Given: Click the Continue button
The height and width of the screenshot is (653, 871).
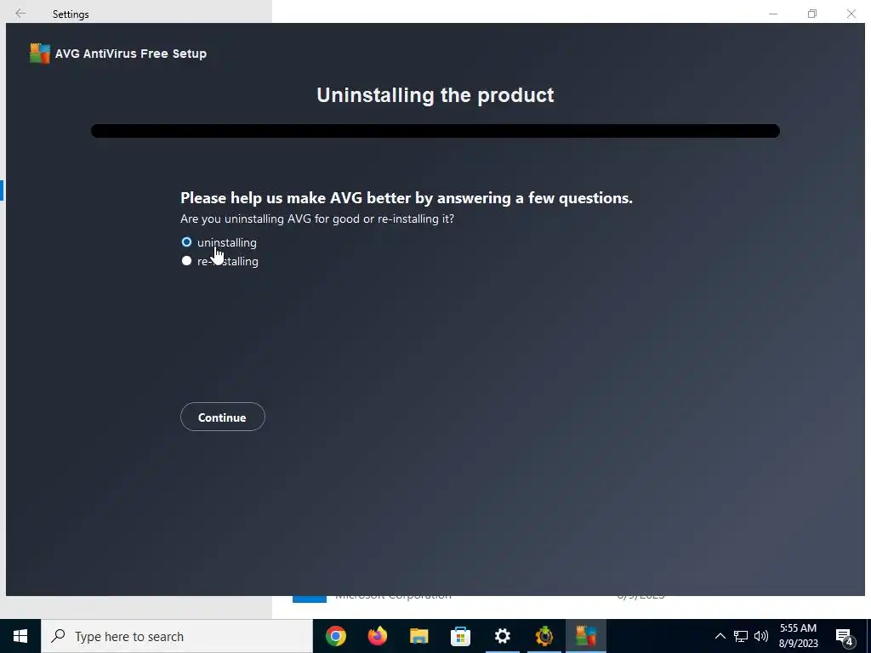Looking at the screenshot, I should (223, 417).
